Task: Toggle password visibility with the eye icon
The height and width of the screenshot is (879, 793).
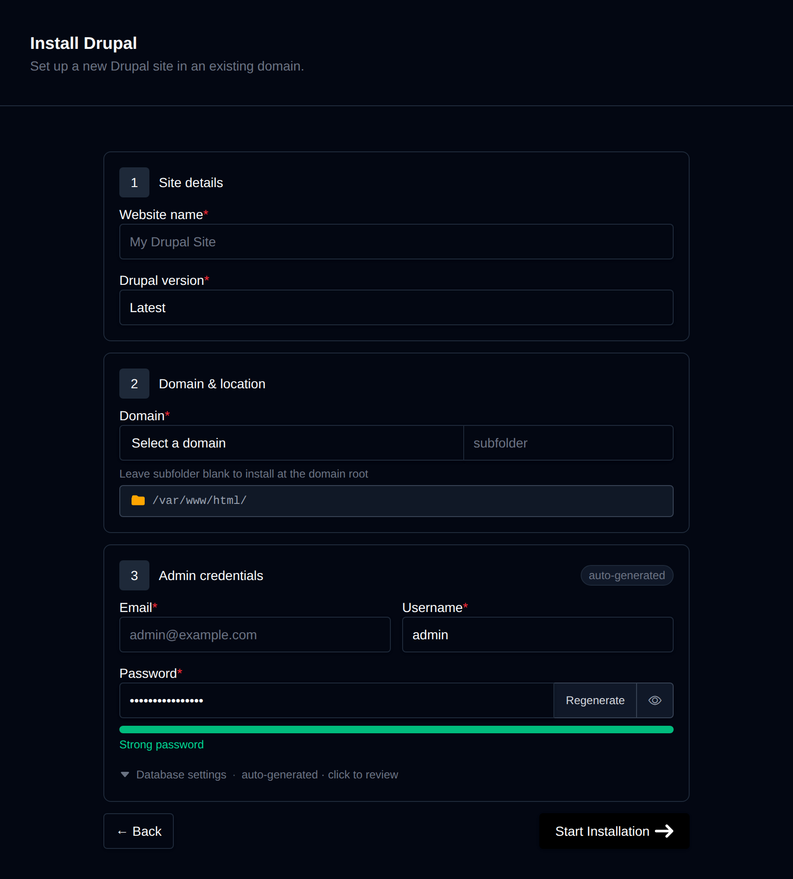Action: click(655, 700)
